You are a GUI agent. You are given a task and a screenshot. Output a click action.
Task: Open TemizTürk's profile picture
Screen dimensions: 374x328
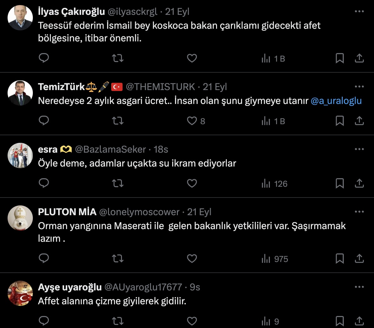pos(20,93)
